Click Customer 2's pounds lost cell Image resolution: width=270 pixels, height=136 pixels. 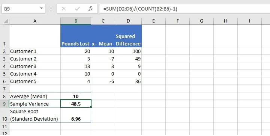click(76, 59)
